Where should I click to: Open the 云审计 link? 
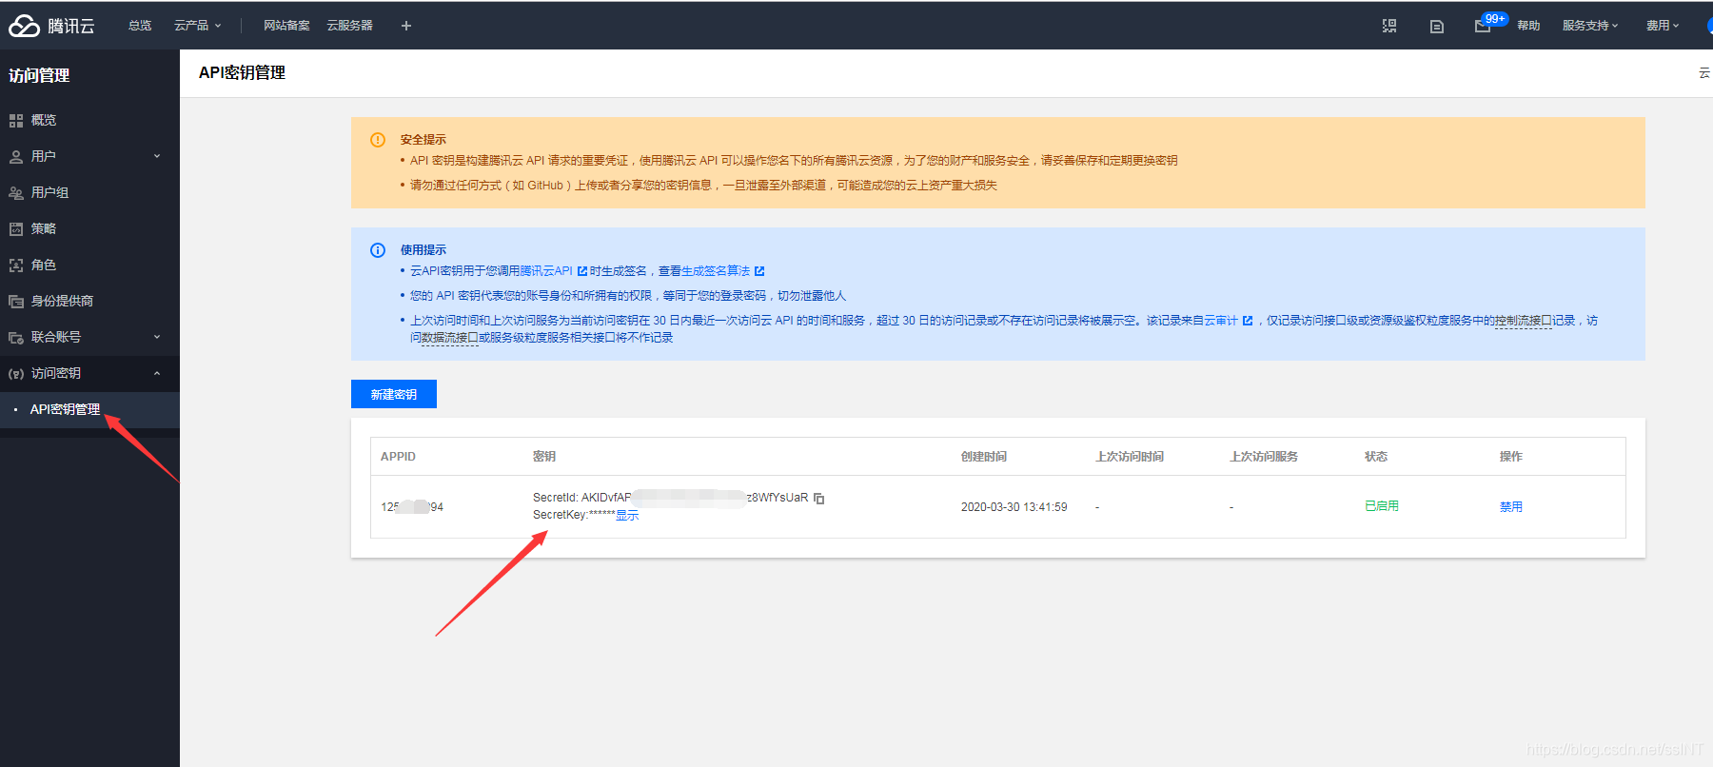tap(1221, 321)
